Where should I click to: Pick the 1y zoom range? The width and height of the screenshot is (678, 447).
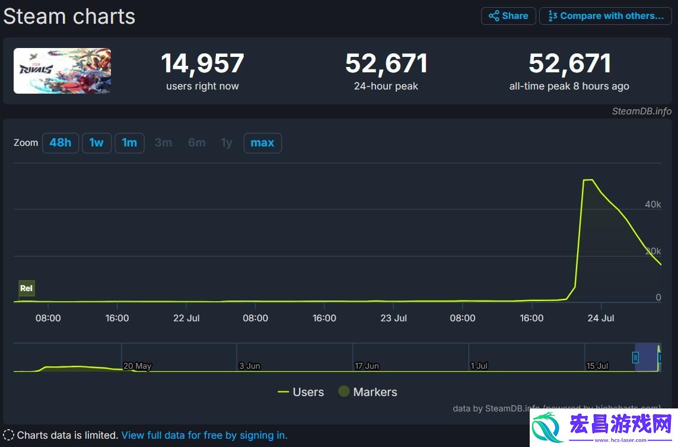227,143
